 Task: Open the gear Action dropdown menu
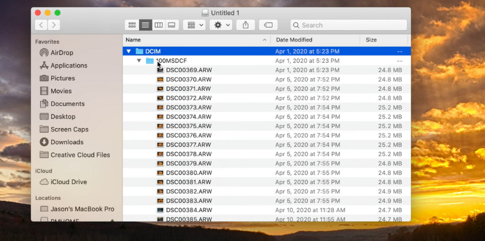pos(221,25)
